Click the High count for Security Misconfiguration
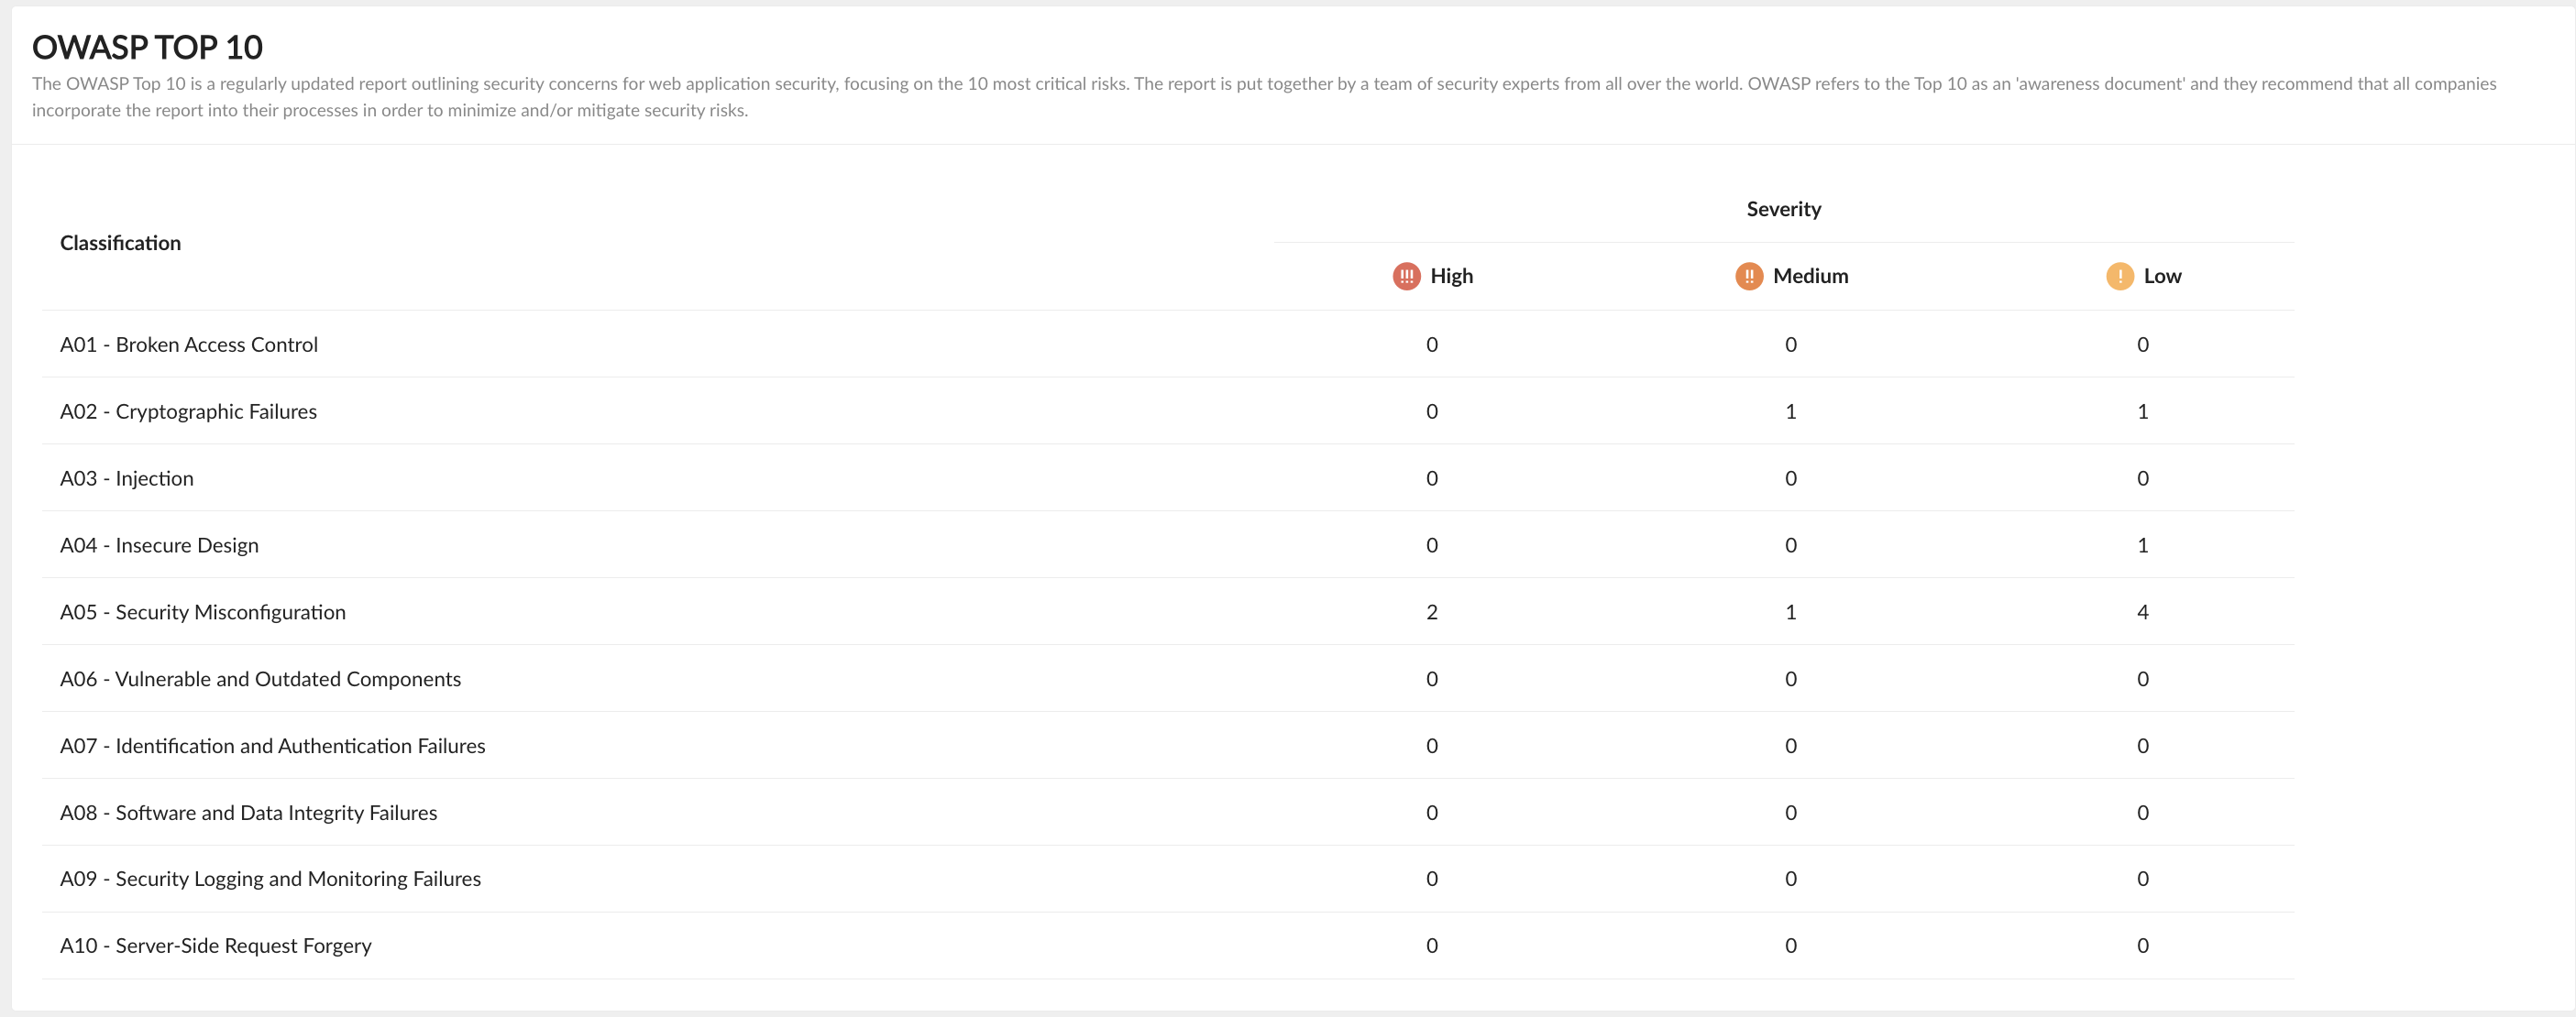 [1432, 612]
